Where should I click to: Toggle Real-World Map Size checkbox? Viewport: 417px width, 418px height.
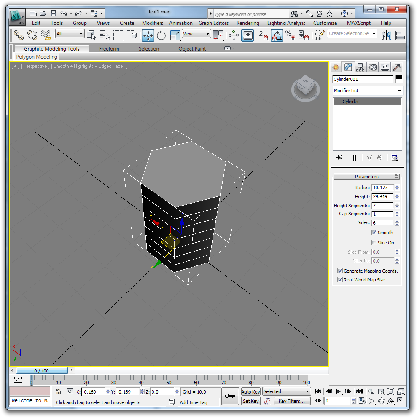[x=340, y=280]
